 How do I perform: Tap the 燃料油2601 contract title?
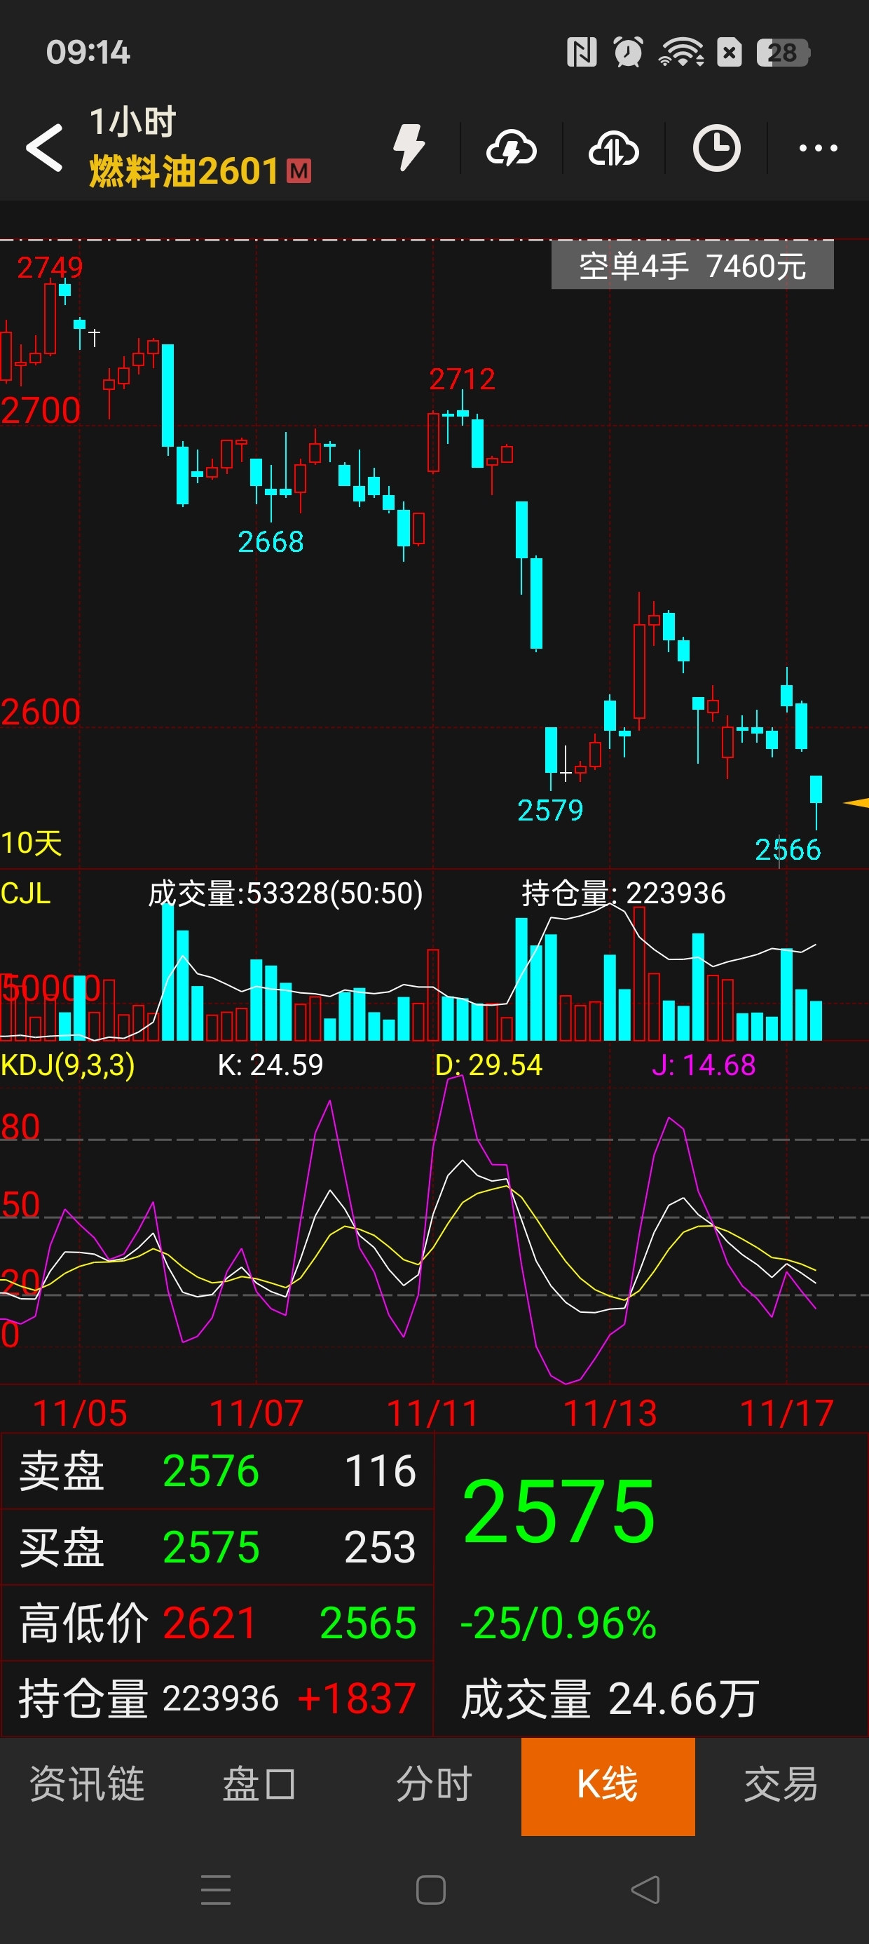(185, 171)
